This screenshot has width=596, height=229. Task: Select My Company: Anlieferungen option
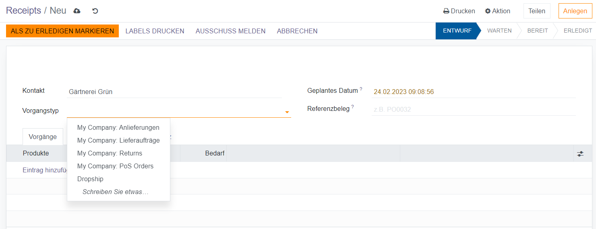(118, 127)
